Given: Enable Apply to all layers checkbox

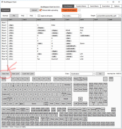Looking at the screenshot, I should pos(39,16).
